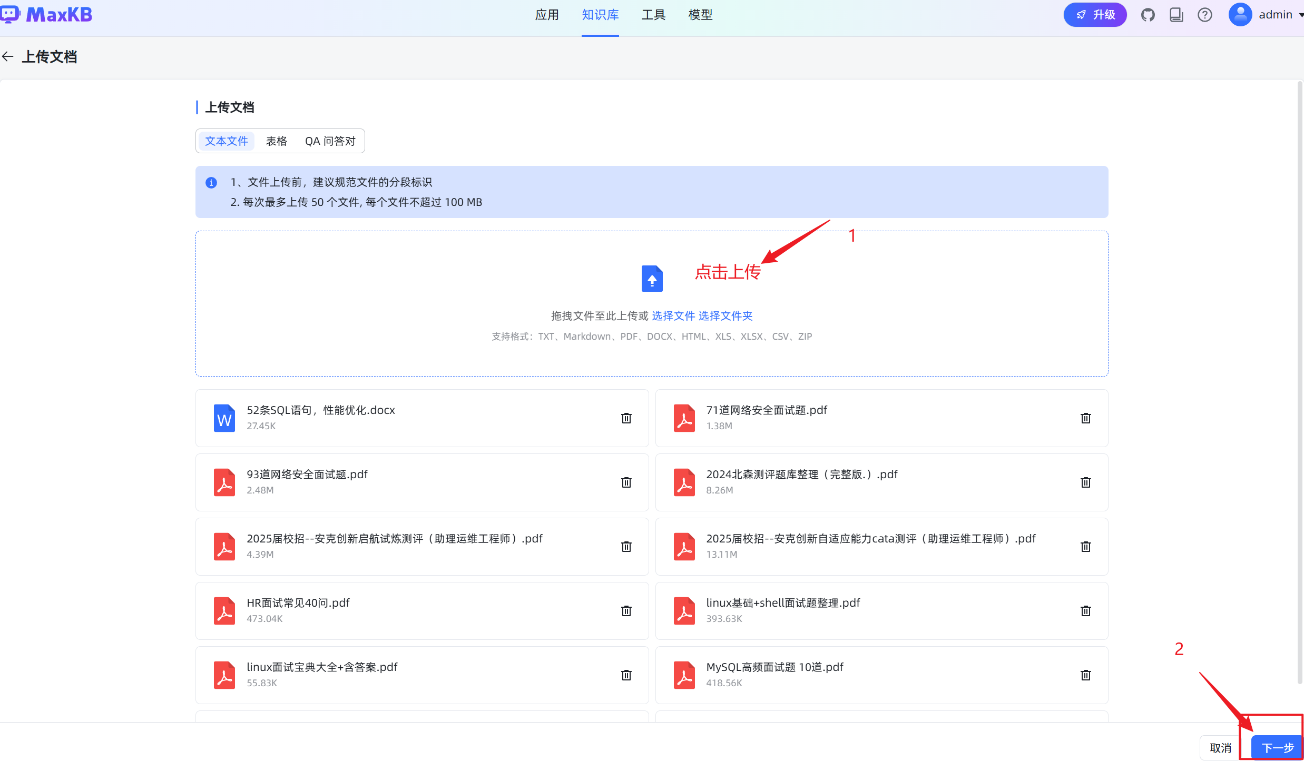
Task: Select the QA 问答对 option
Action: [x=330, y=141]
